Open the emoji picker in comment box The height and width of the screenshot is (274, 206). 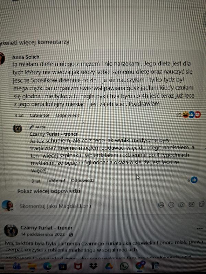171,205
